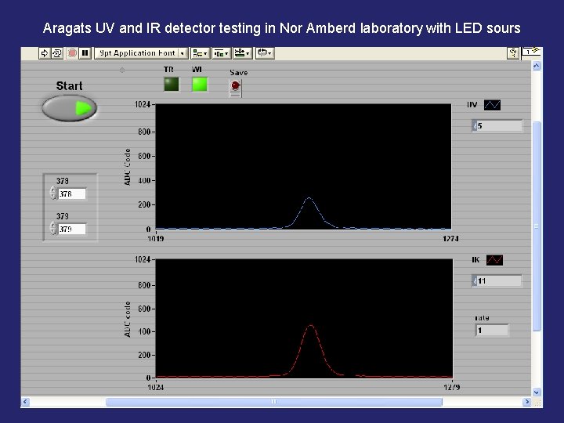Open the Align Objects dropdown
The image size is (564, 423).
200,53
